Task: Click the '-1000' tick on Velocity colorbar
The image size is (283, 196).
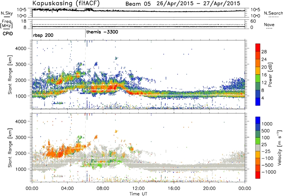Action: tap(269, 172)
